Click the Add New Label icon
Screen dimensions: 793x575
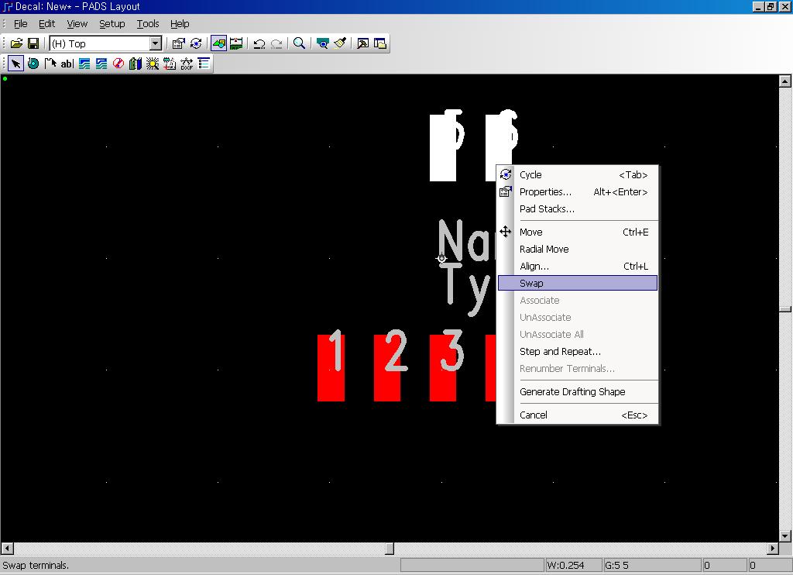click(170, 64)
